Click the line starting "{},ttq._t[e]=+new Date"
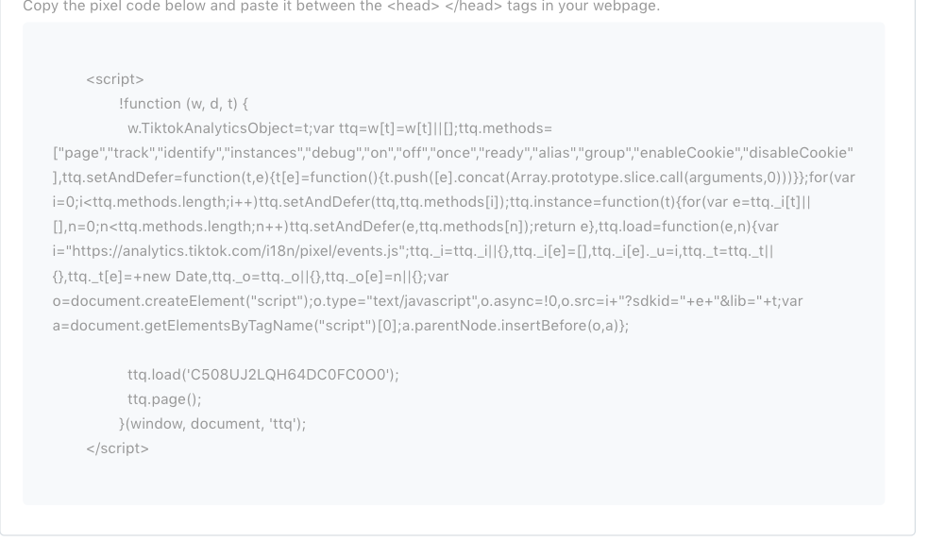Image resolution: width=946 pixels, height=558 pixels. (x=250, y=277)
